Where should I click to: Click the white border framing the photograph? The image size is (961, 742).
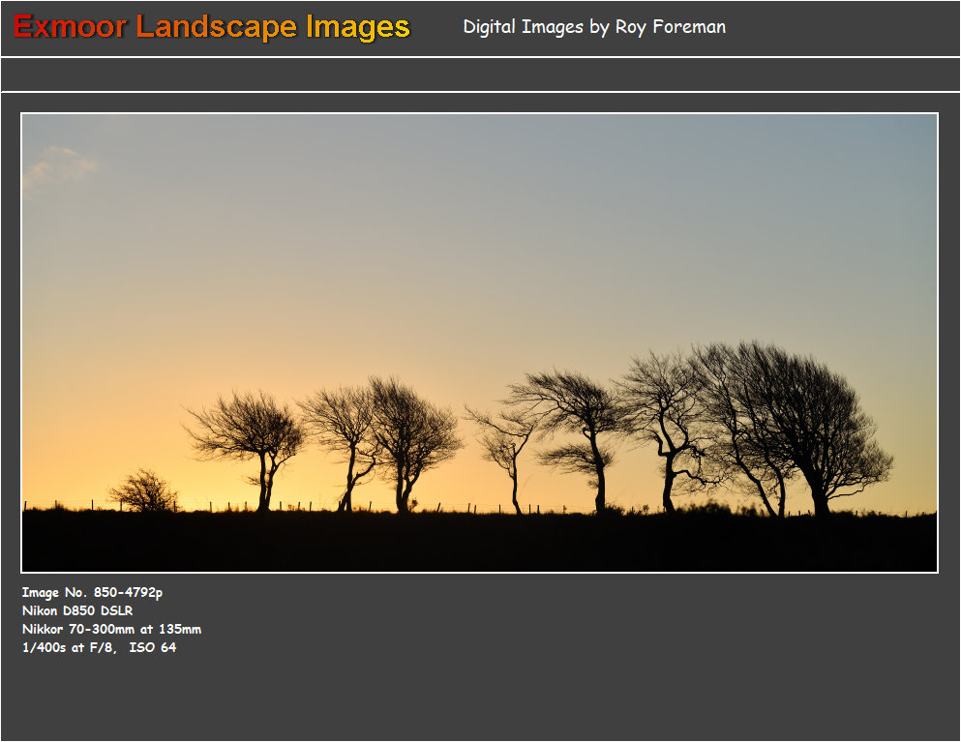481,114
